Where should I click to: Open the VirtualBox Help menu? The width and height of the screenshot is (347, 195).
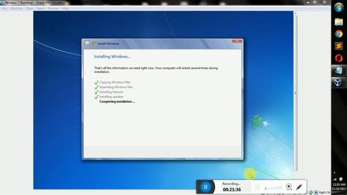[x=65, y=9]
